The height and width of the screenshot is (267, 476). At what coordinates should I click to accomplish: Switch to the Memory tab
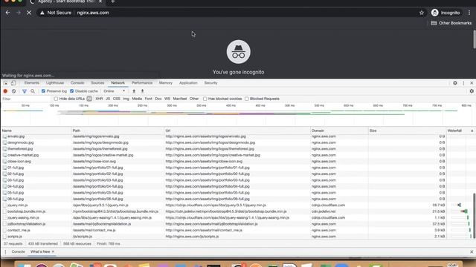pos(166,83)
